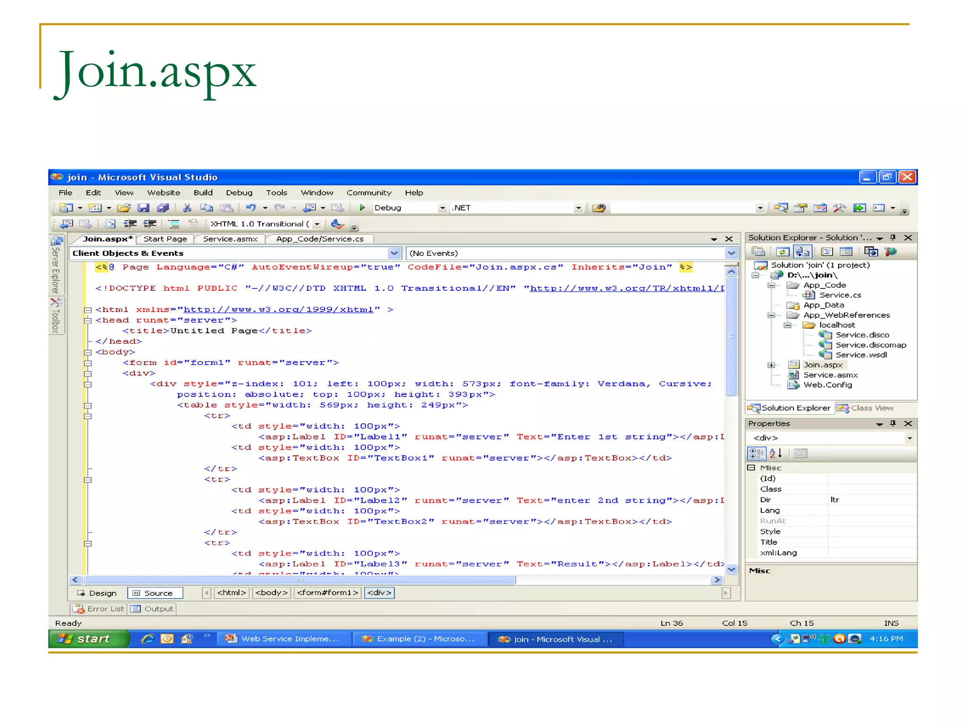Click the Undo arrow icon
966x725 pixels.
point(251,208)
